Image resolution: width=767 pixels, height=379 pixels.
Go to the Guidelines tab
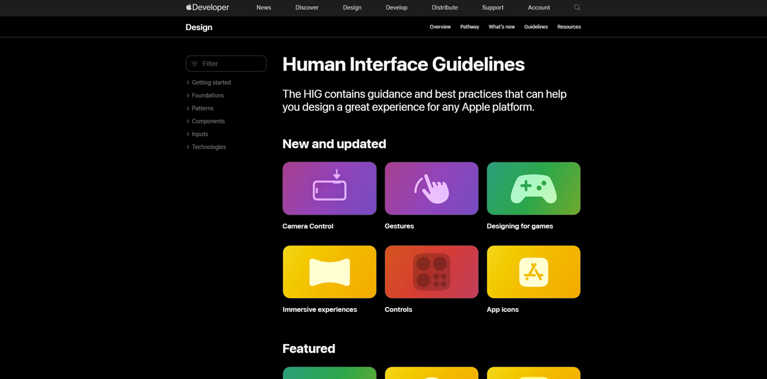coord(536,27)
